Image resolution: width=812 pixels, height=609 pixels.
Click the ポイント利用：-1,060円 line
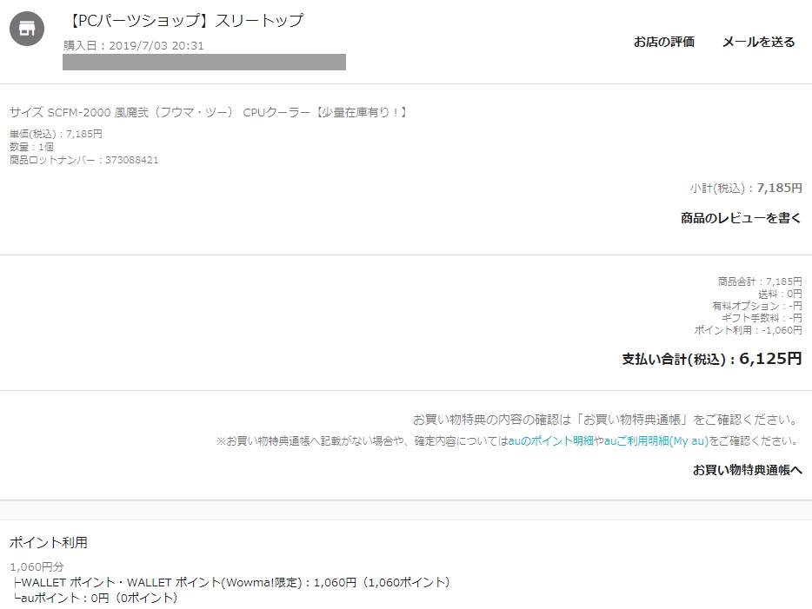pos(748,330)
